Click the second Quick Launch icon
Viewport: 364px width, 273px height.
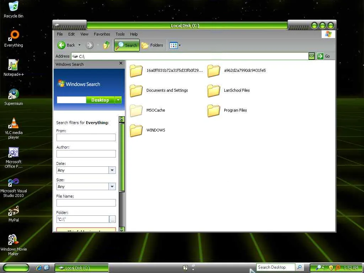tap(47, 268)
